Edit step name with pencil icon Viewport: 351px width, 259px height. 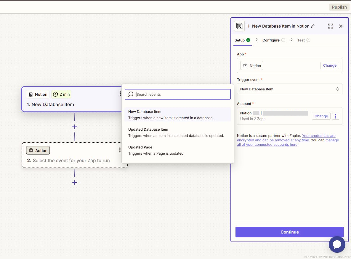coord(313,26)
